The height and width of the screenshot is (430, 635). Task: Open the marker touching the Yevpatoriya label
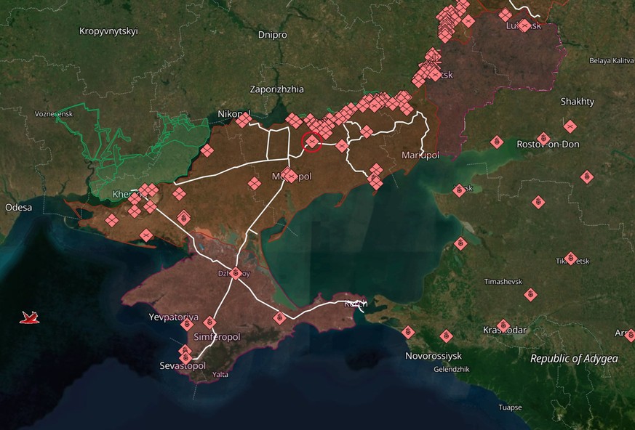pyautogui.click(x=187, y=324)
